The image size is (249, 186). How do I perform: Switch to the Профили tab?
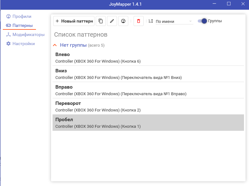point(22,16)
